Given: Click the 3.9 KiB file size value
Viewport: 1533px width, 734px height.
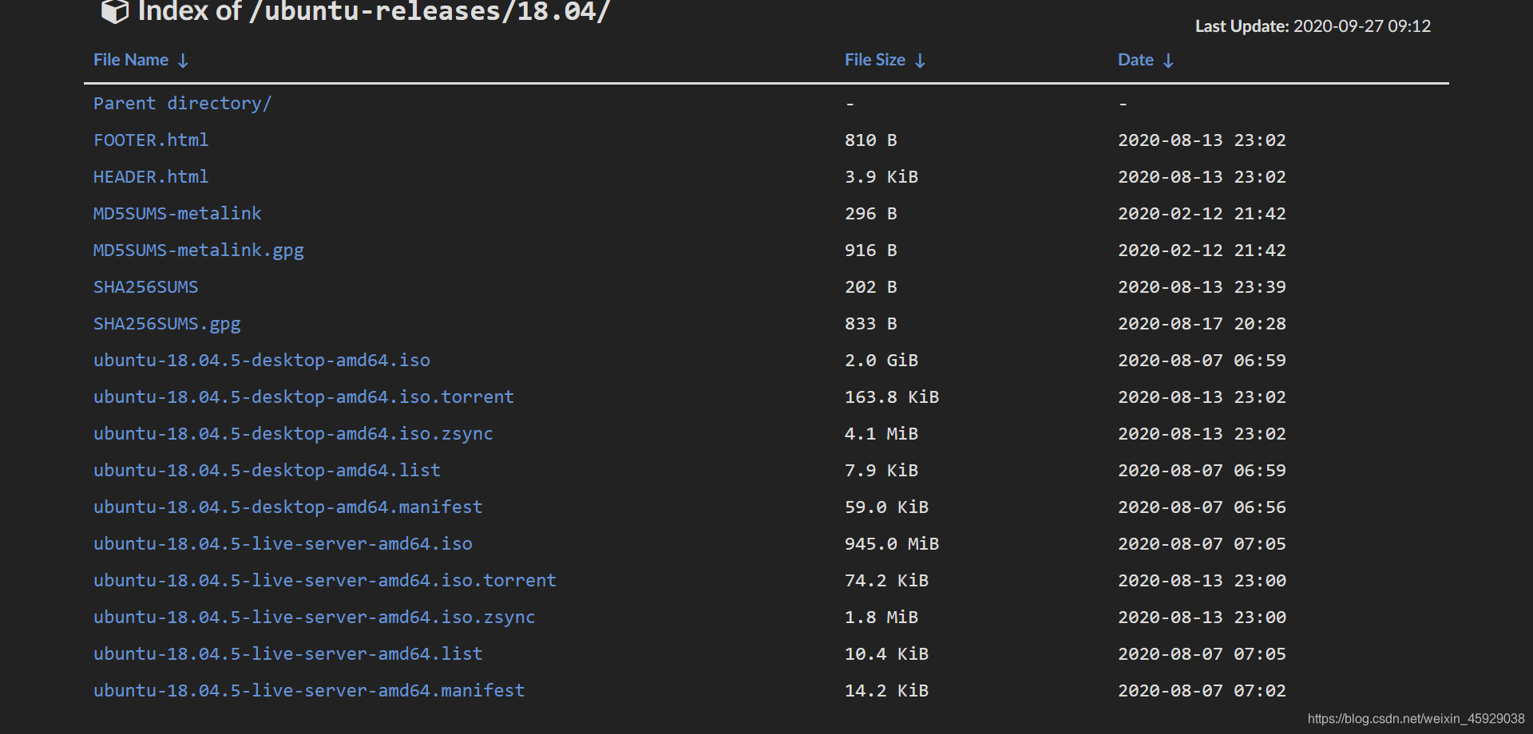Looking at the screenshot, I should 881,177.
